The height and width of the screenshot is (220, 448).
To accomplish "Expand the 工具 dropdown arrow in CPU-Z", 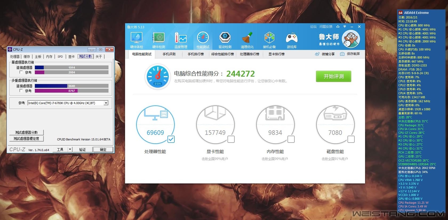I will [70, 150].
